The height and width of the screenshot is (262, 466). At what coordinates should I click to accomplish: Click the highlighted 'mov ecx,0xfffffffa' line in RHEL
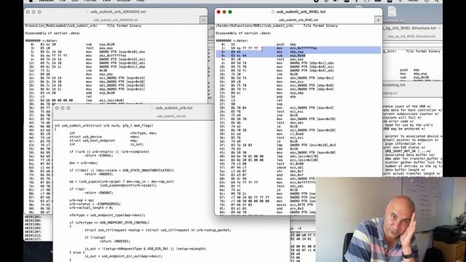tap(298, 48)
